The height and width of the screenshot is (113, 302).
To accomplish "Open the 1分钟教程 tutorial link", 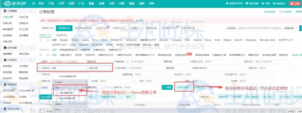I will pyautogui.click(x=285, y=12).
